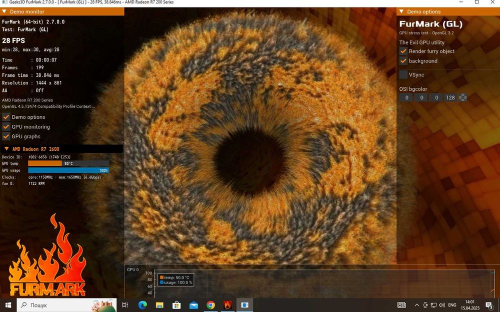
Task: Select the third OSI bgcolor value field
Action: click(436, 98)
